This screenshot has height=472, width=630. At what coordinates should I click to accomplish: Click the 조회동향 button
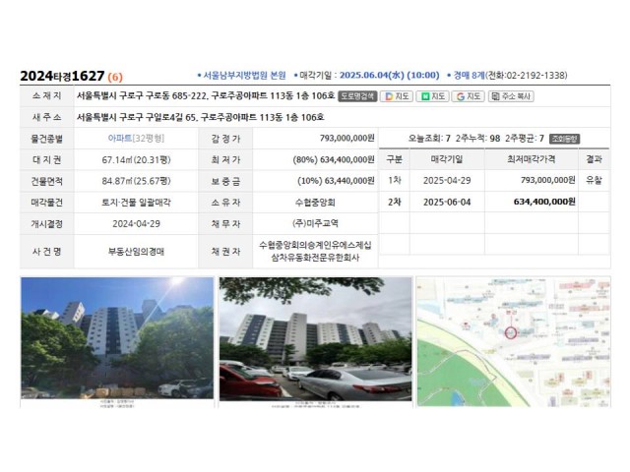564,139
